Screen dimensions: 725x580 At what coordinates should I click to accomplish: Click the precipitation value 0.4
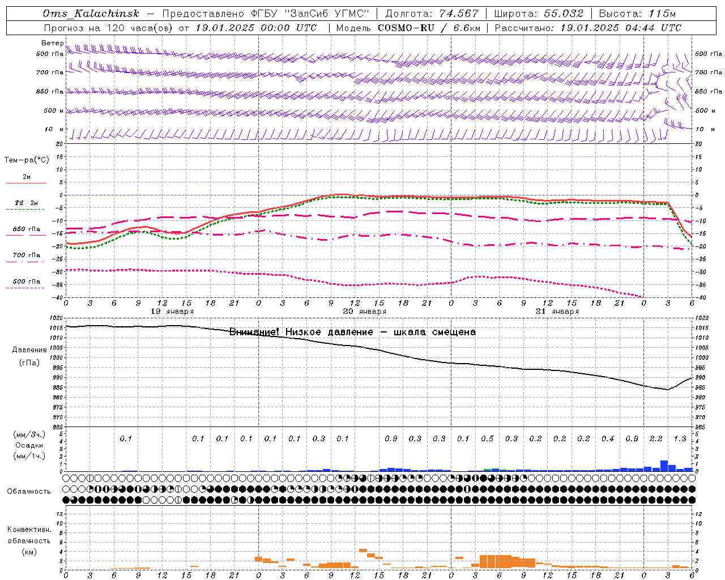click(608, 438)
